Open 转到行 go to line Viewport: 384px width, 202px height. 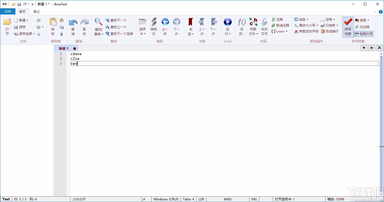pyautogui.click(x=154, y=27)
